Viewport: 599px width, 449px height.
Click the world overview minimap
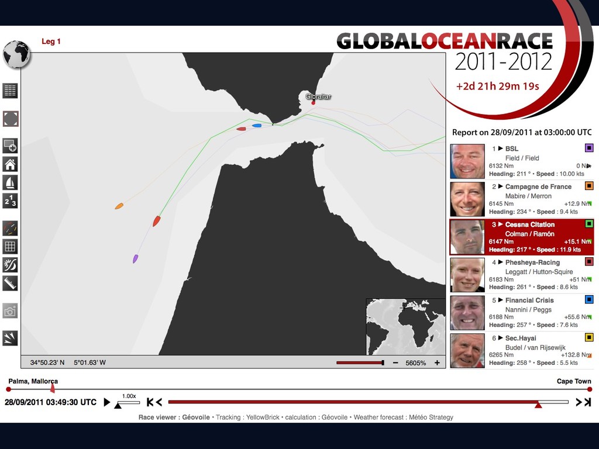coord(406,327)
